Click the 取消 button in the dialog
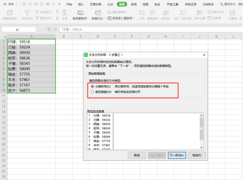 [x=137, y=155]
